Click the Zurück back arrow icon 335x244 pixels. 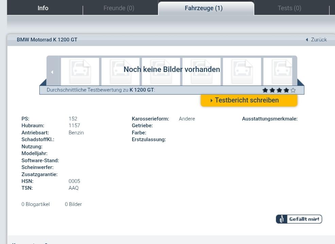[307, 40]
